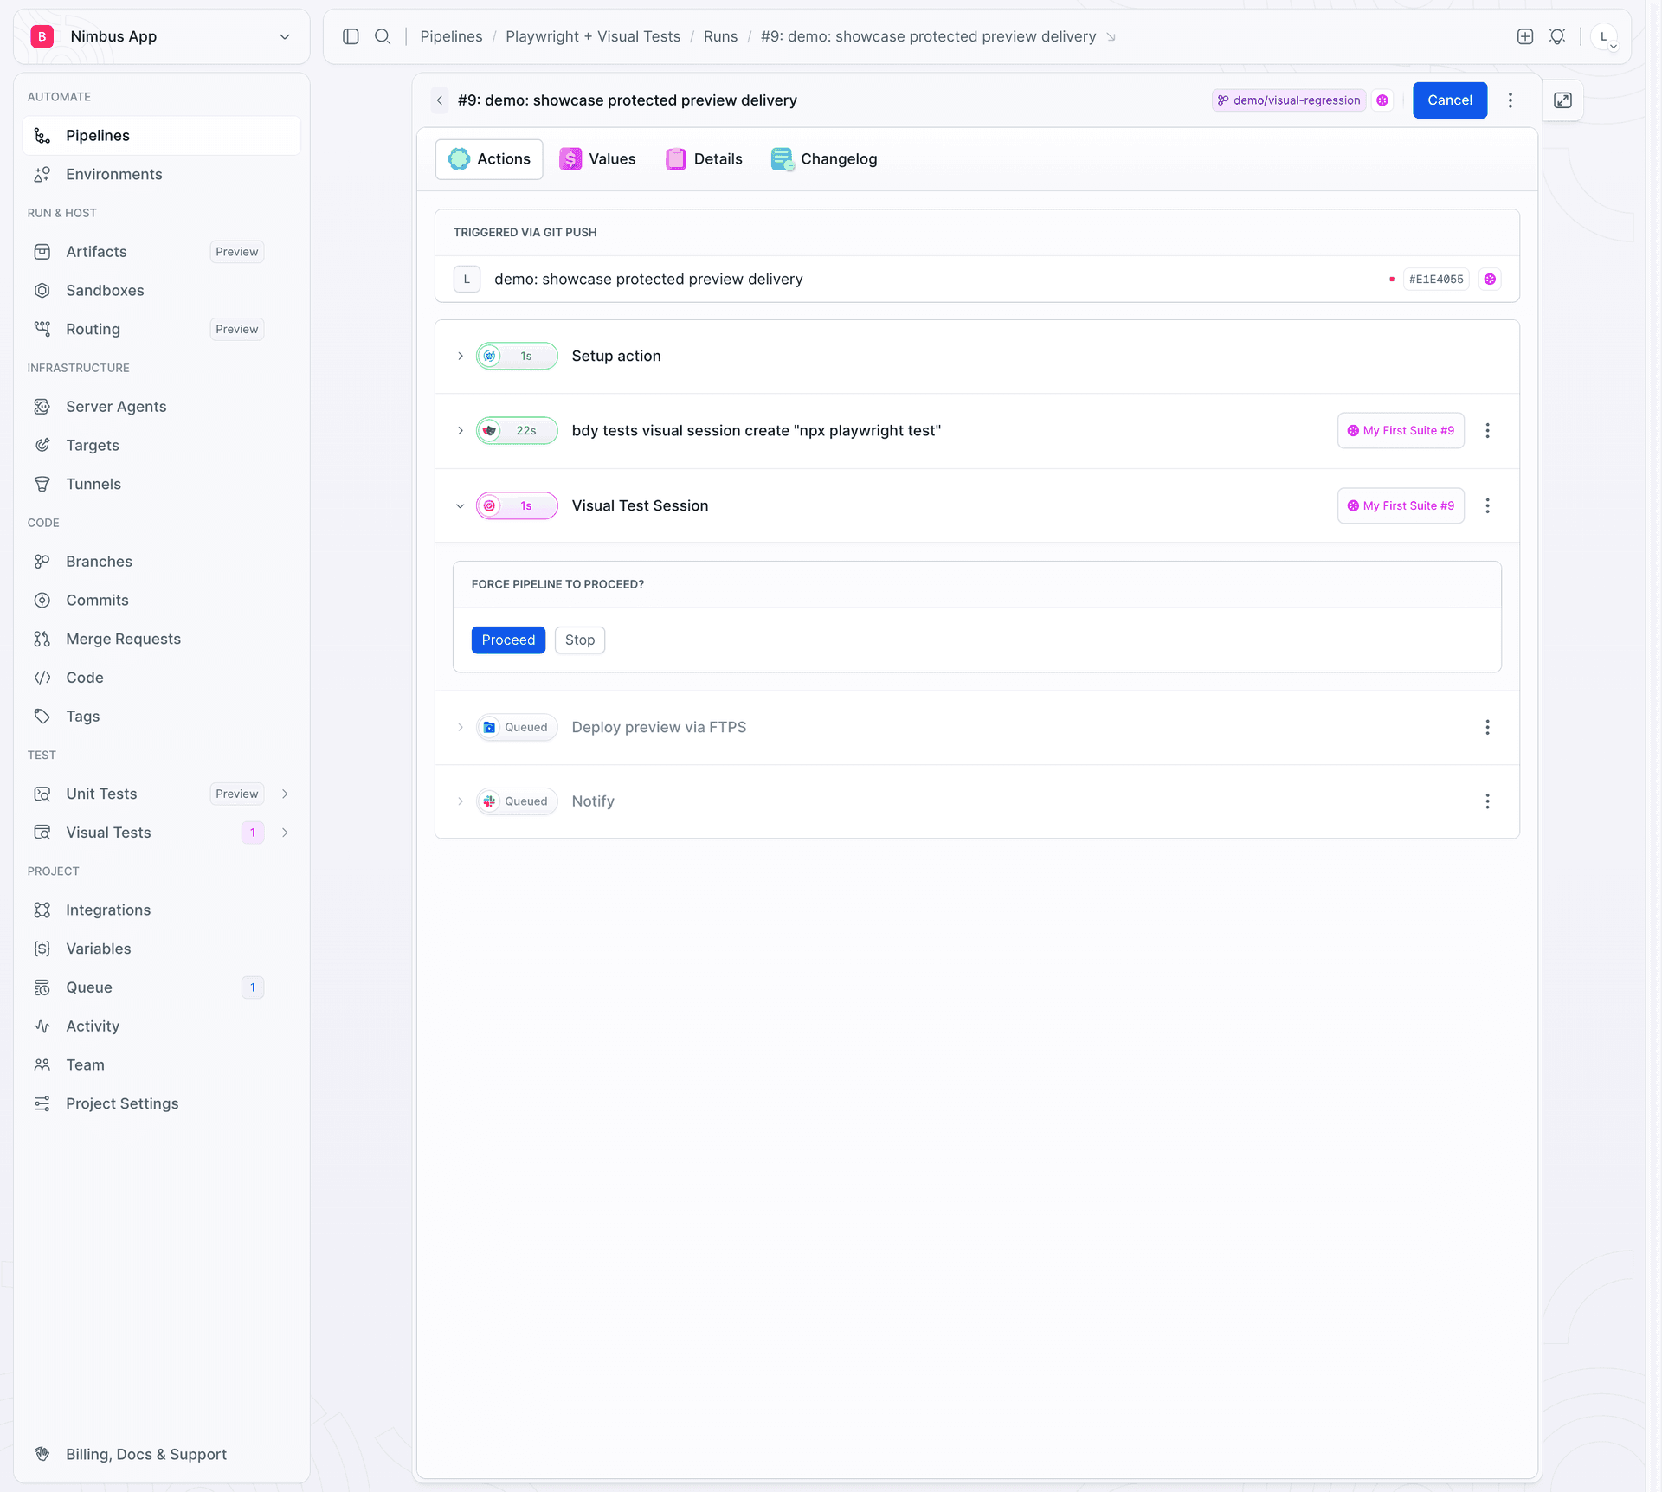Click the add new plus icon
Screen dimensions: 1662x1492
[x=1525, y=36]
